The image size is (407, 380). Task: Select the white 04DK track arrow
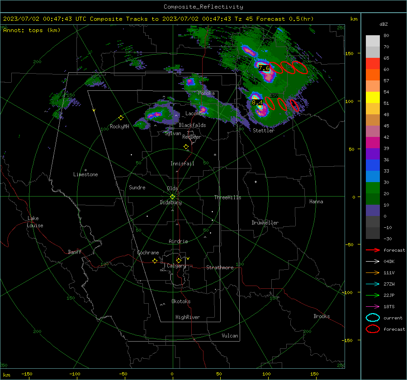pos(373,262)
